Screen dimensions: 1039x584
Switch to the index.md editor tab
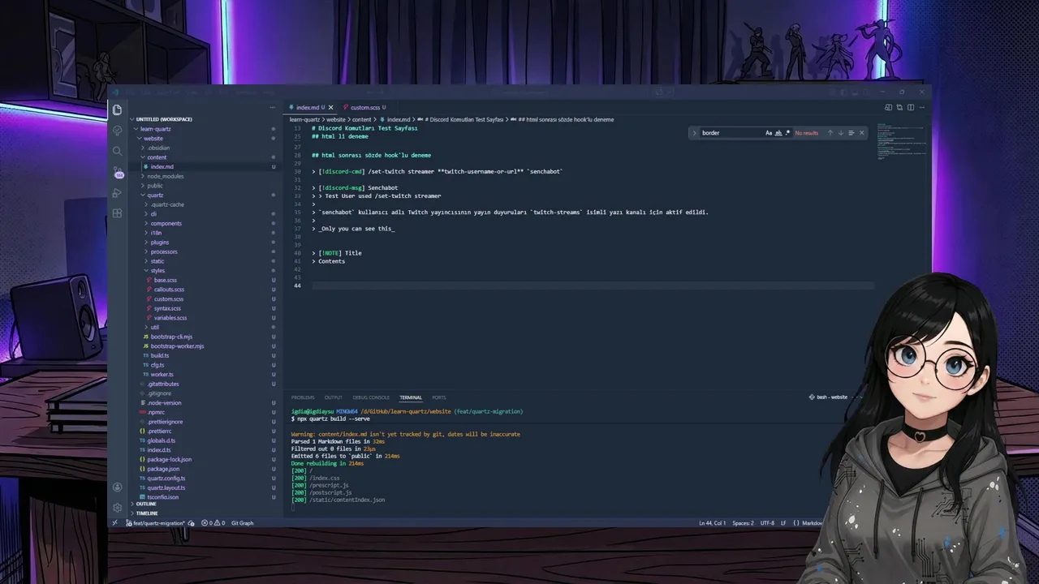click(308, 107)
